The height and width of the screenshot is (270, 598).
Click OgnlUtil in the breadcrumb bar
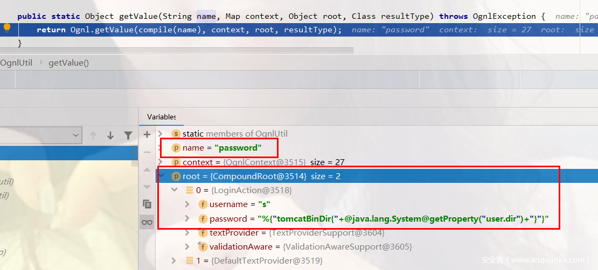tap(16, 63)
